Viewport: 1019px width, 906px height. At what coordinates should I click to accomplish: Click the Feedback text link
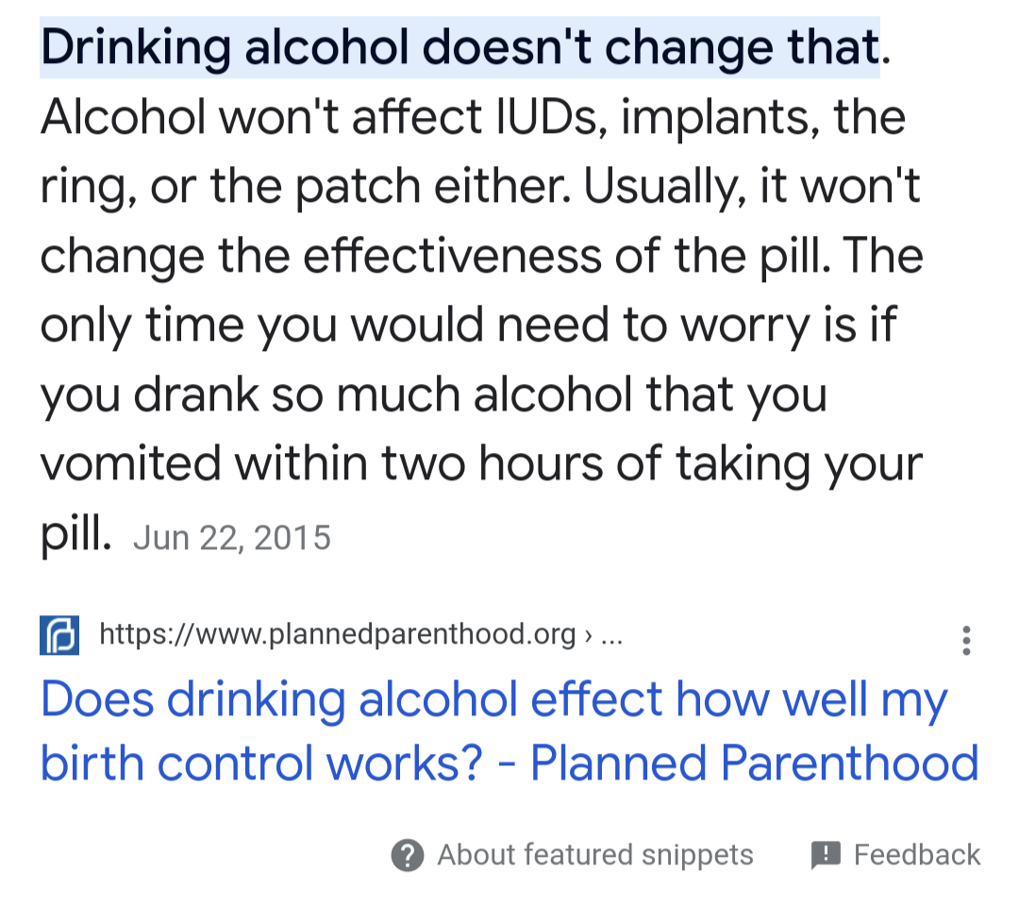click(916, 855)
